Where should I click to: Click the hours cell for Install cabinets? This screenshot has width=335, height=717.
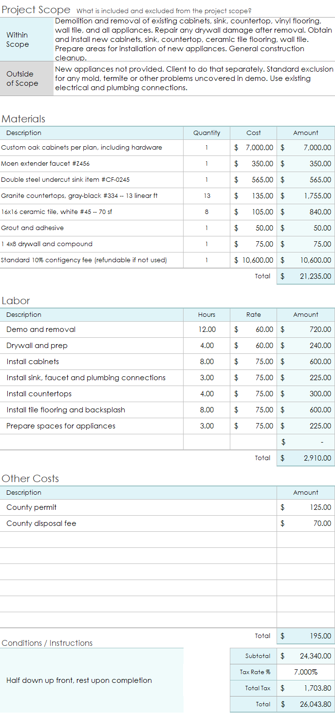pos(206,362)
